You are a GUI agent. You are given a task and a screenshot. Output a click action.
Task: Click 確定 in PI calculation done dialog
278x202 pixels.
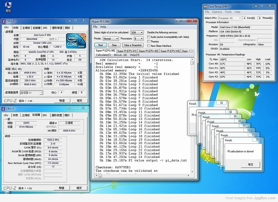point(250,165)
